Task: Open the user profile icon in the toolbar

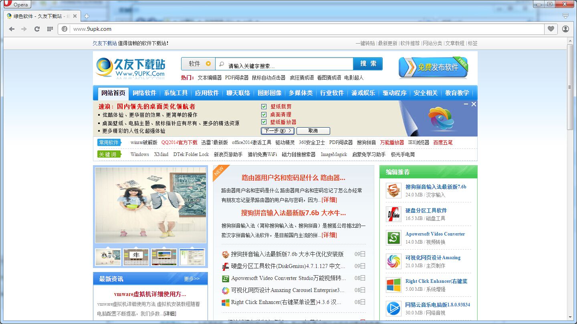Action: click(565, 29)
